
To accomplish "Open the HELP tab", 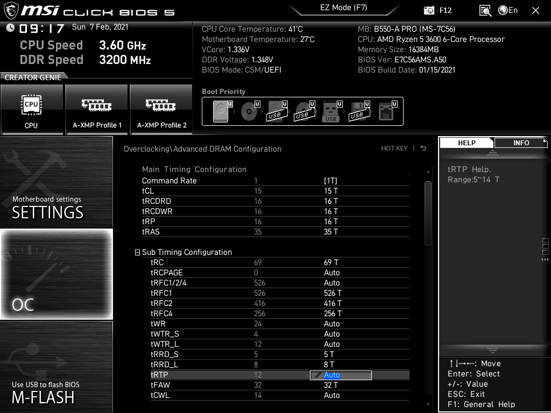I will point(466,143).
